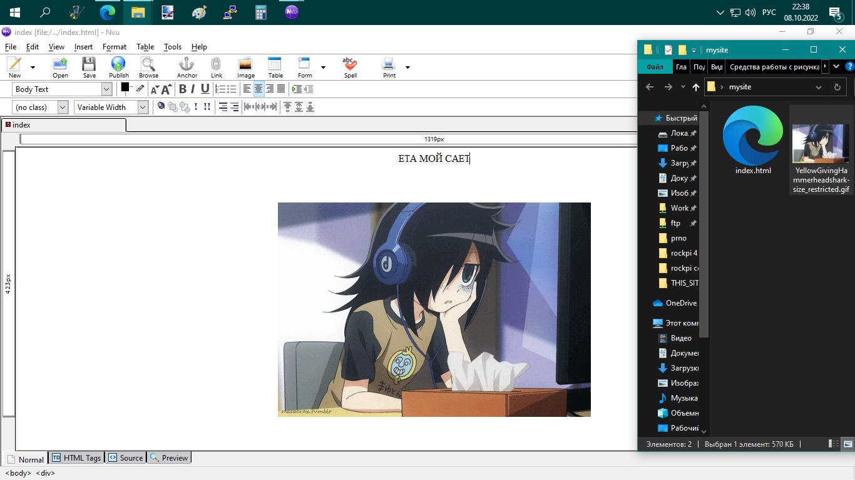The width and height of the screenshot is (855, 480).
Task: Insert an Anchor from the toolbar
Action: point(187,67)
